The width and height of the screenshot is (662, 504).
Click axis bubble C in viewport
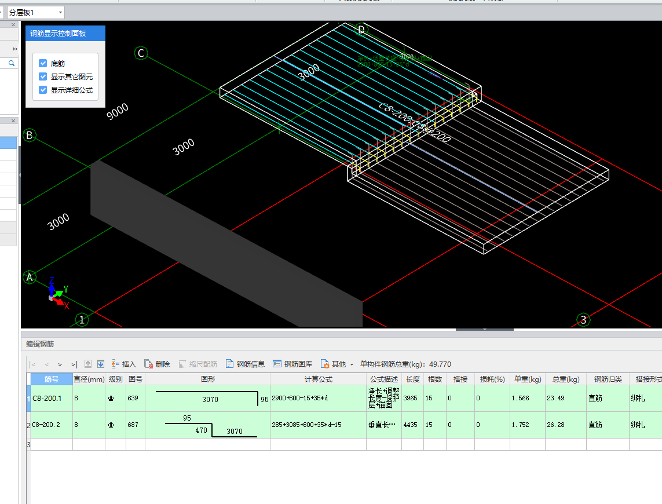coord(141,53)
